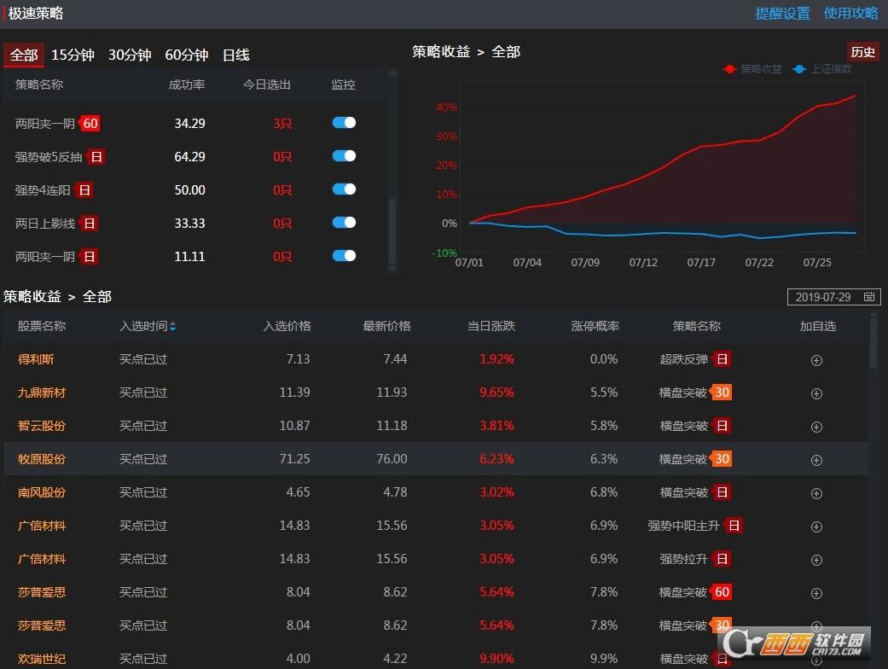The height and width of the screenshot is (669, 888).
Task: Toggle monitoring for 两阳夹一阴 60 strategy
Action: (x=344, y=122)
